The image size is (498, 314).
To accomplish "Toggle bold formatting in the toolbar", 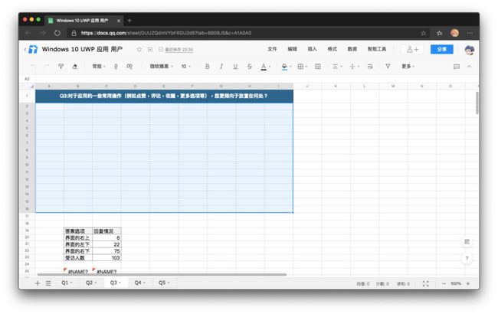I will point(207,67).
